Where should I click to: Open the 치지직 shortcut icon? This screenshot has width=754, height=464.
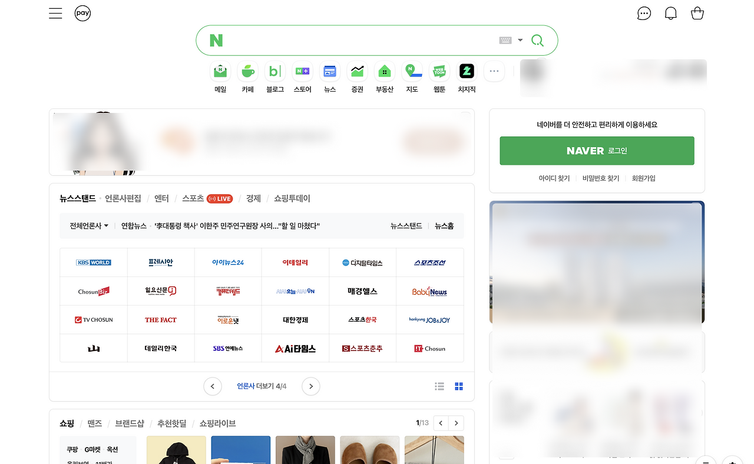pyautogui.click(x=467, y=72)
